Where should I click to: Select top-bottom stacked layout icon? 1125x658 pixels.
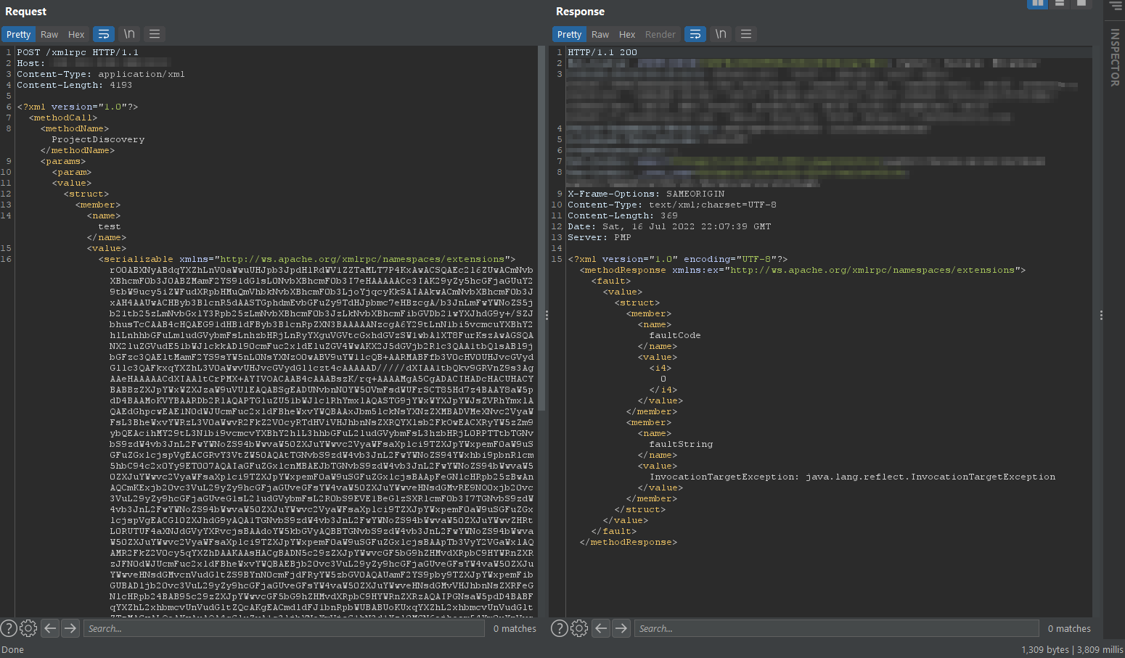[x=1060, y=4]
